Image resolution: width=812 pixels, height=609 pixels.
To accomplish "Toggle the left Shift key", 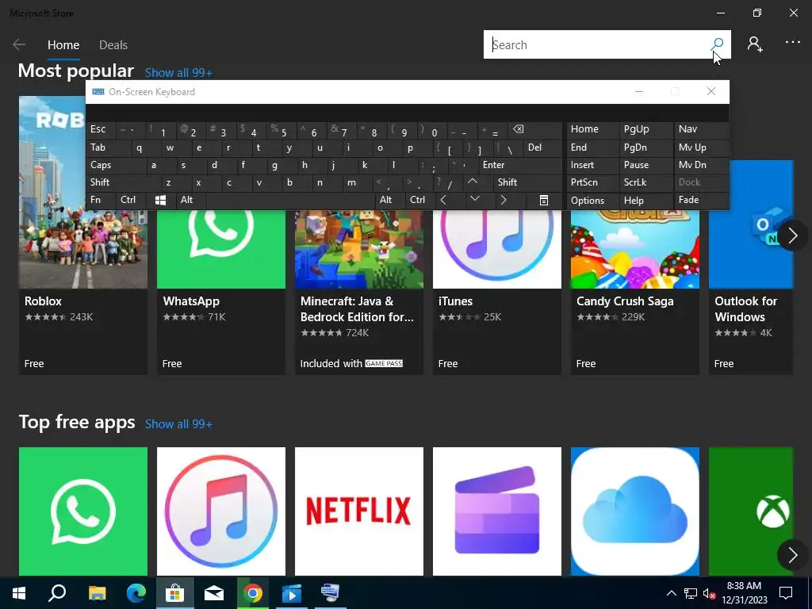I will 123,182.
